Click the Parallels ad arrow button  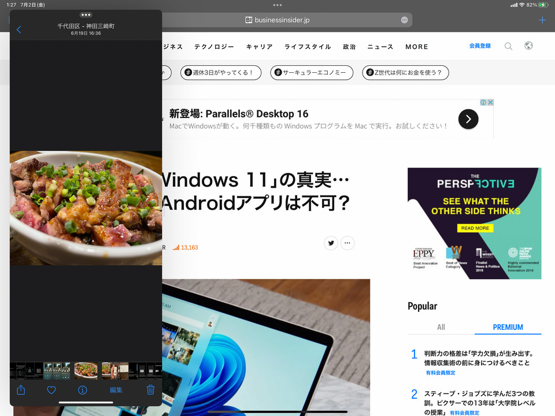468,119
